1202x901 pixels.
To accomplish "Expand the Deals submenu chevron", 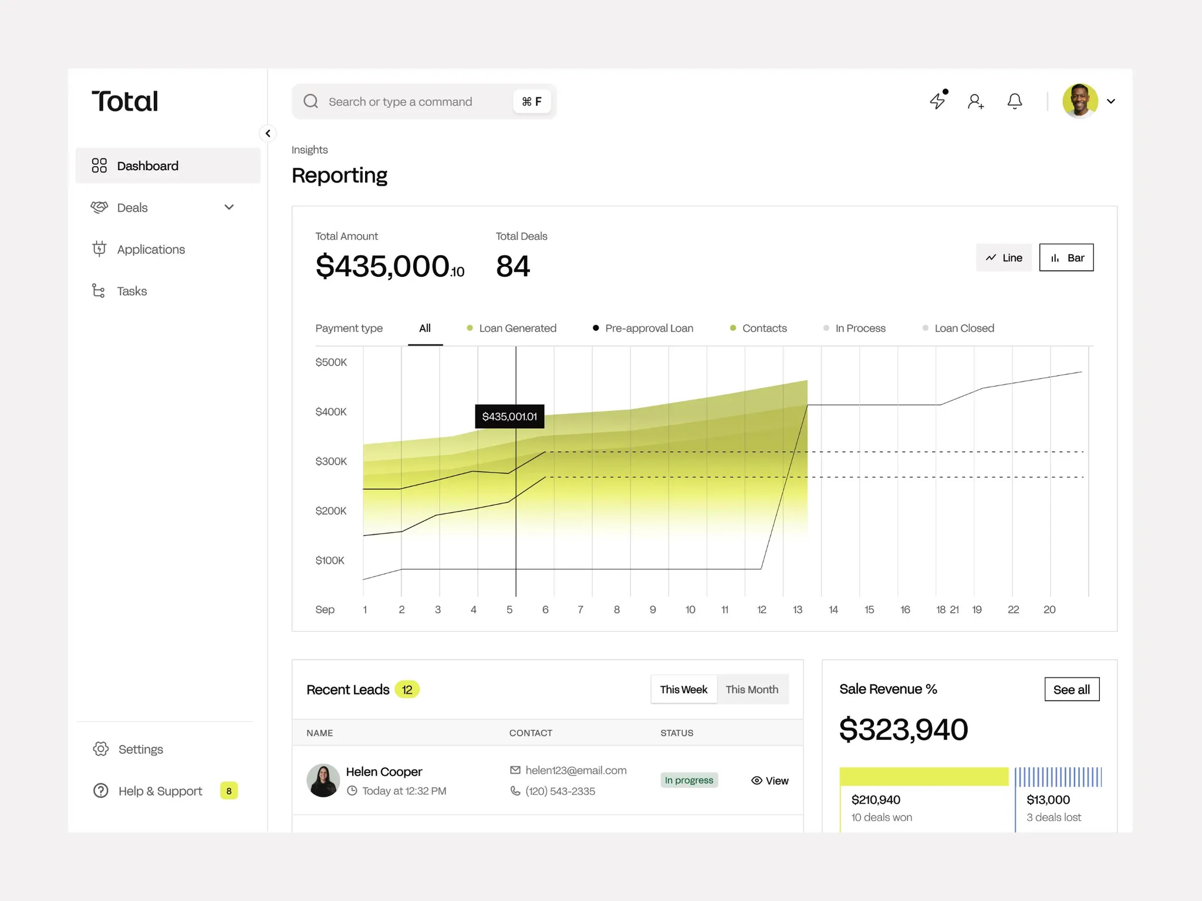I will coord(229,207).
